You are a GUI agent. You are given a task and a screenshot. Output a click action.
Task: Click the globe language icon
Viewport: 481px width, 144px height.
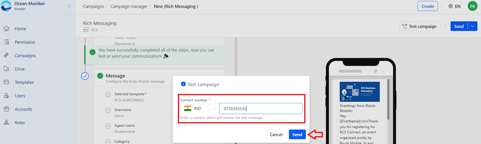(x=451, y=6)
